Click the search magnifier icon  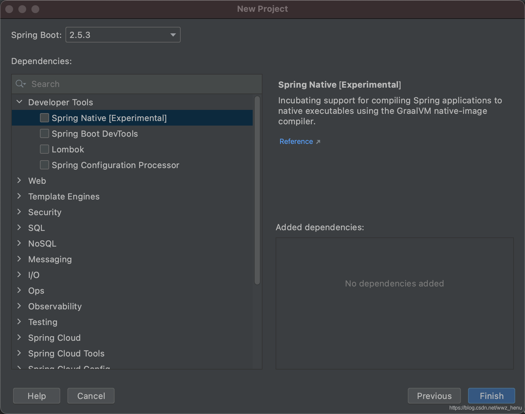[21, 84]
